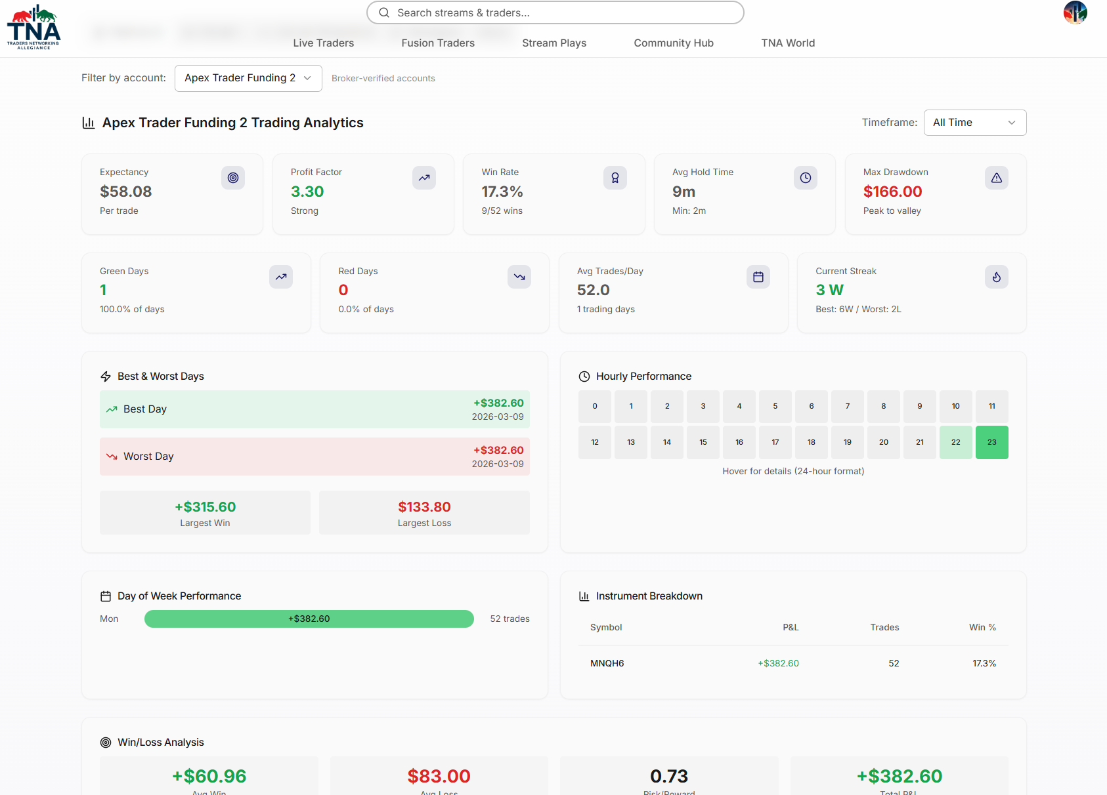The height and width of the screenshot is (795, 1107).
Task: Open the account filter dropdown
Action: pyautogui.click(x=248, y=78)
